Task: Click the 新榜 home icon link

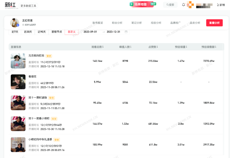Action: (221, 5)
